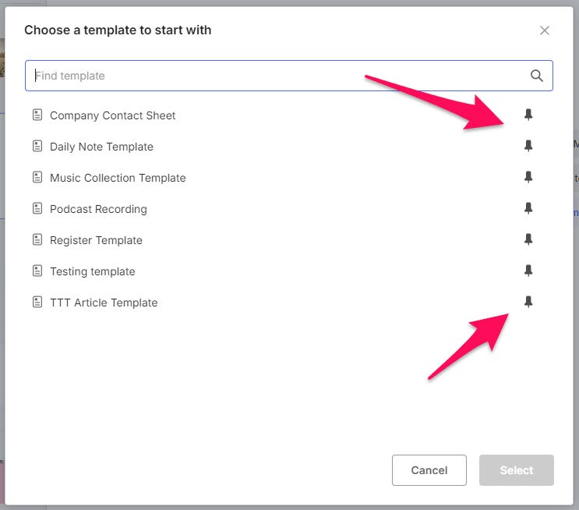
Task: Focus the Find template search field
Action: [x=289, y=76]
